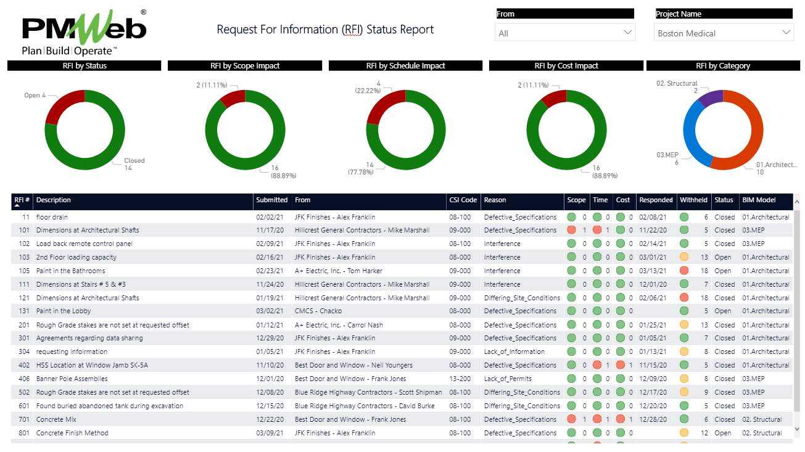Image resolution: width=805 pixels, height=452 pixels.
Task: Click the green Cost indicator in RFI 101 row
Action: (620, 230)
